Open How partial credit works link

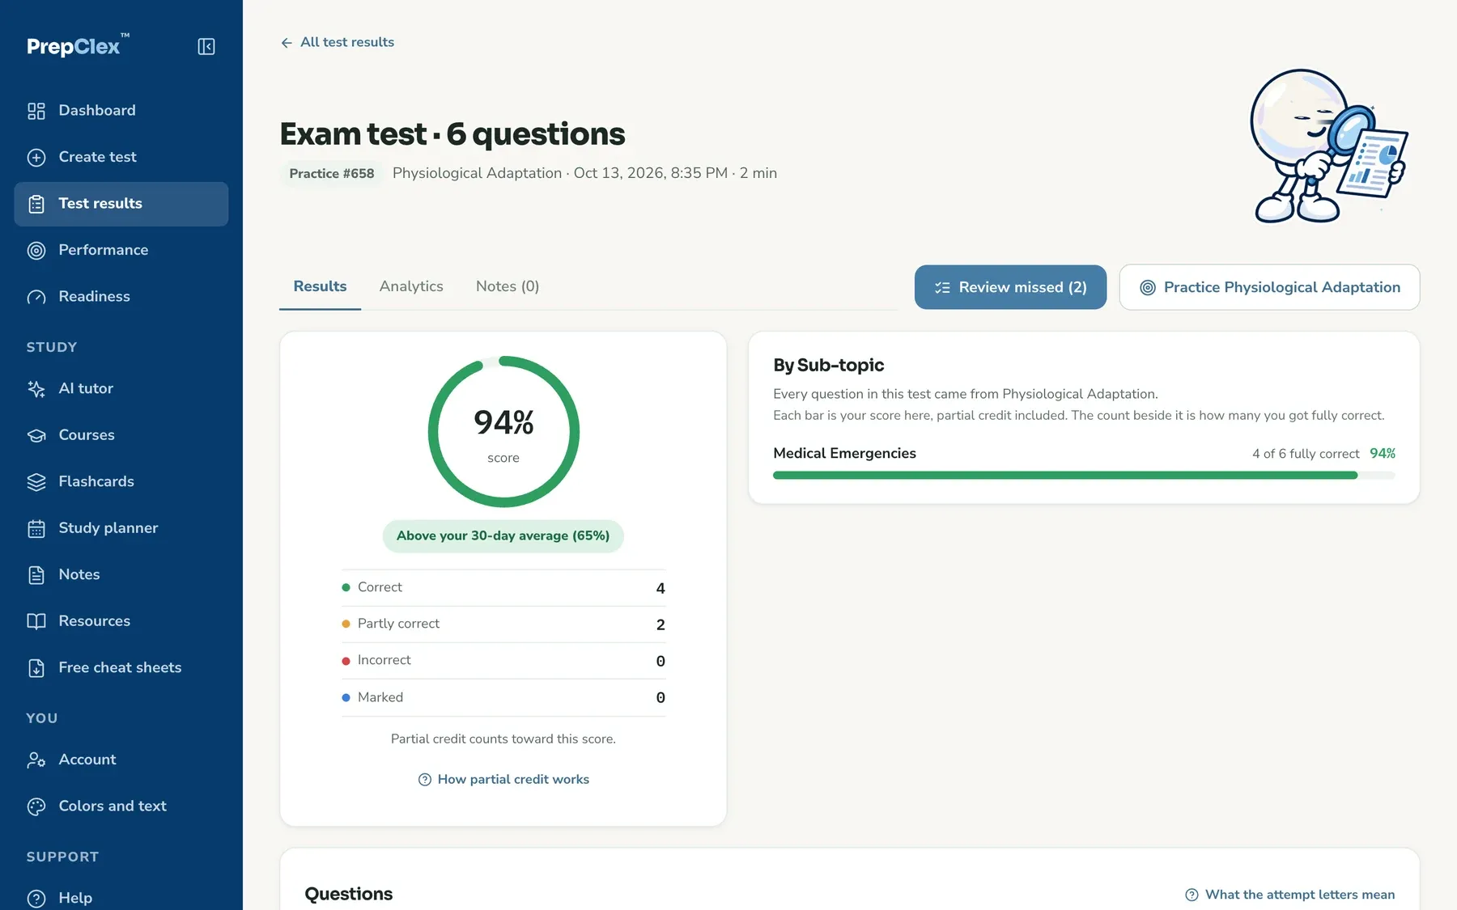tap(503, 780)
